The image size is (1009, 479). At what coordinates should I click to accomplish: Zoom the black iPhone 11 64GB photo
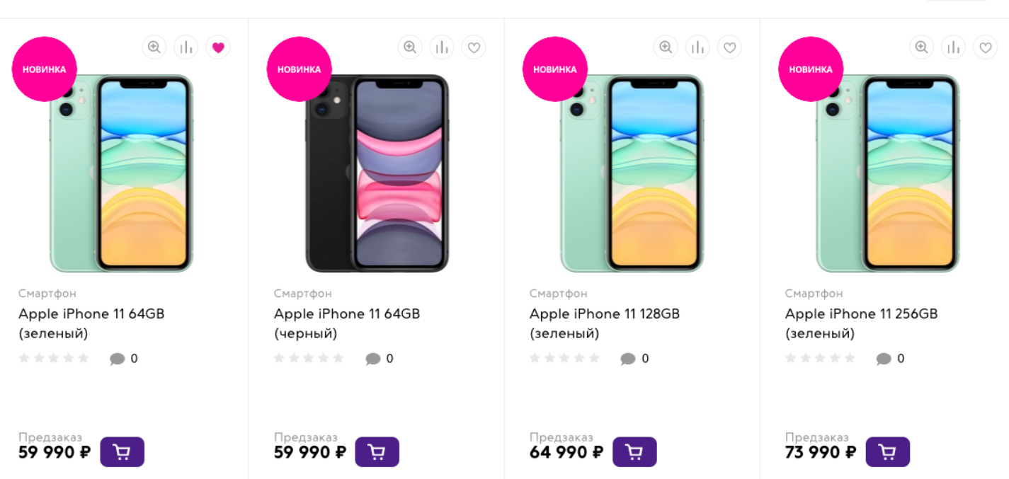click(409, 47)
